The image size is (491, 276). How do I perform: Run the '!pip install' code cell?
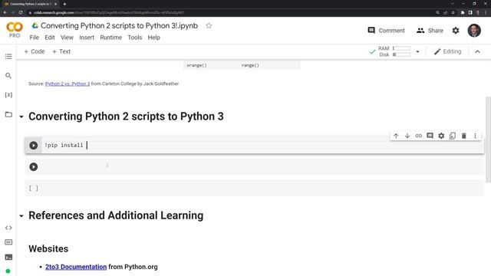(x=34, y=145)
